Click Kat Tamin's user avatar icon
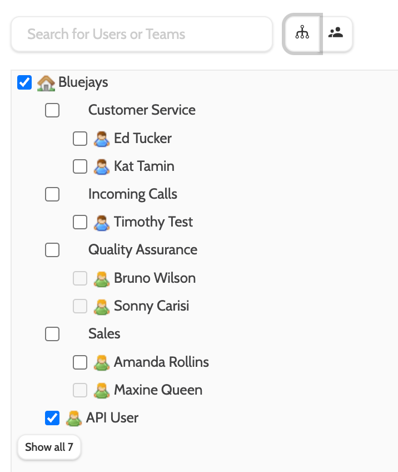 tap(102, 166)
